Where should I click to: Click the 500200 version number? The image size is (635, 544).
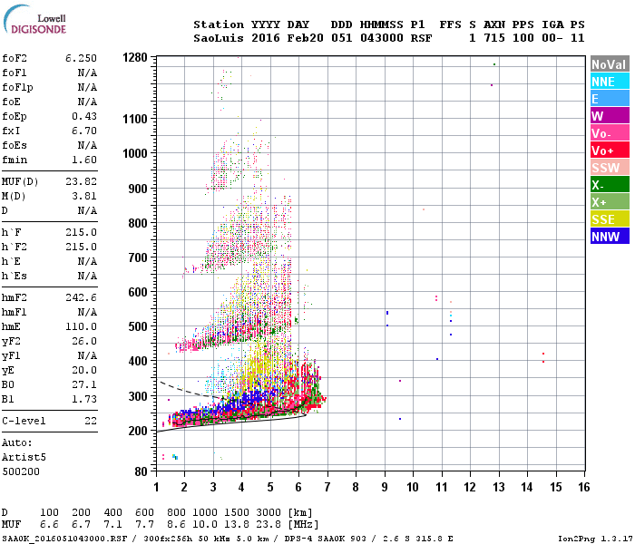click(x=21, y=472)
